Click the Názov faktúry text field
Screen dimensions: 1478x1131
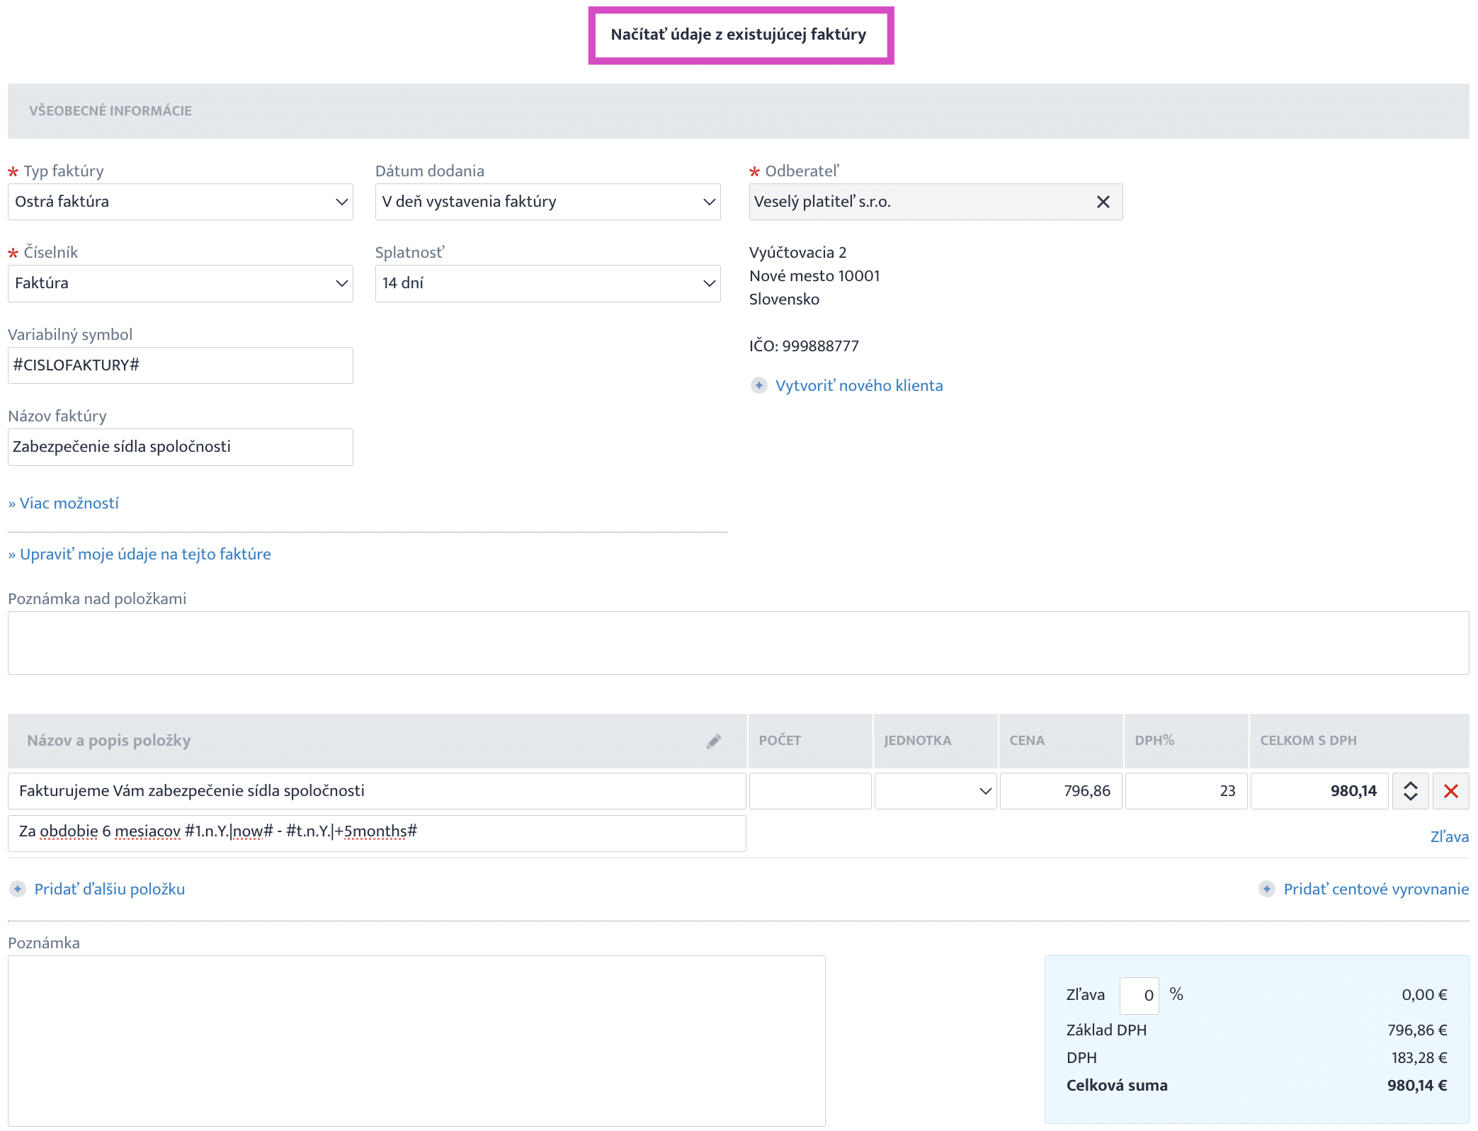click(180, 447)
